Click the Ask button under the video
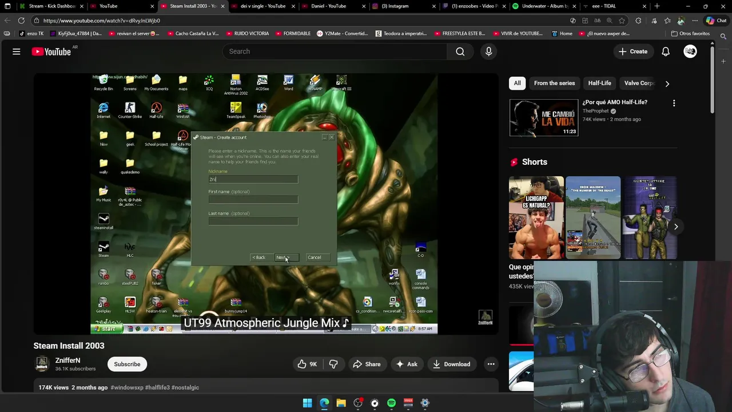 406,364
